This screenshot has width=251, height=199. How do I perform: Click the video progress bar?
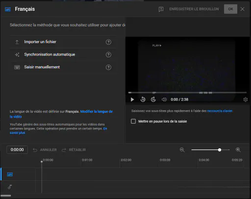tap(187, 93)
